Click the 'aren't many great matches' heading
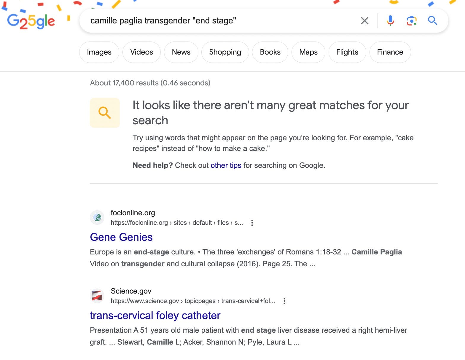The height and width of the screenshot is (360, 465). coord(271,113)
